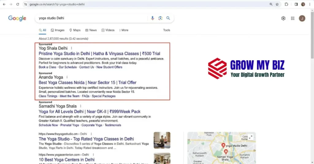Click the zoom magnifier in address bar
314x164 pixels.
click(x=271, y=4)
